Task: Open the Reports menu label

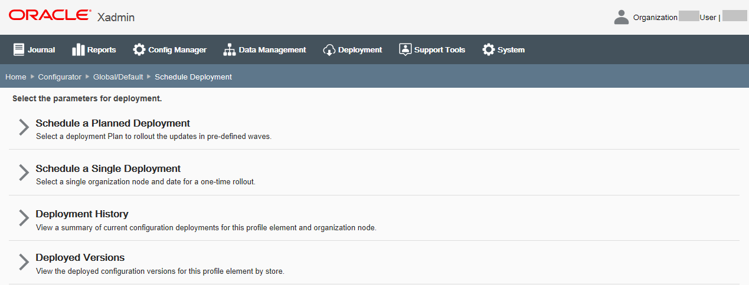Action: 102,50
